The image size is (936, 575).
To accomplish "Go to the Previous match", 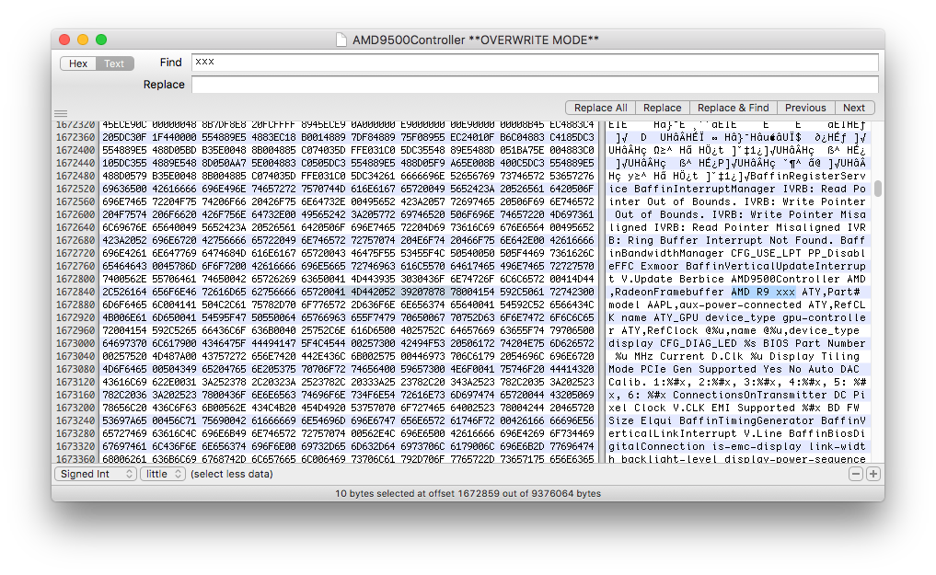I will (x=805, y=108).
